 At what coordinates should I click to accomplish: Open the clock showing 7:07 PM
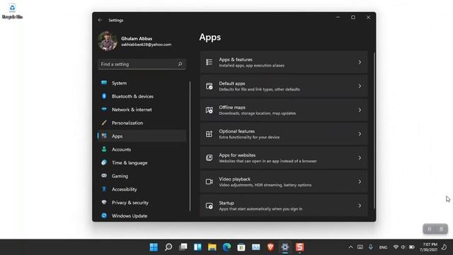pos(428,247)
